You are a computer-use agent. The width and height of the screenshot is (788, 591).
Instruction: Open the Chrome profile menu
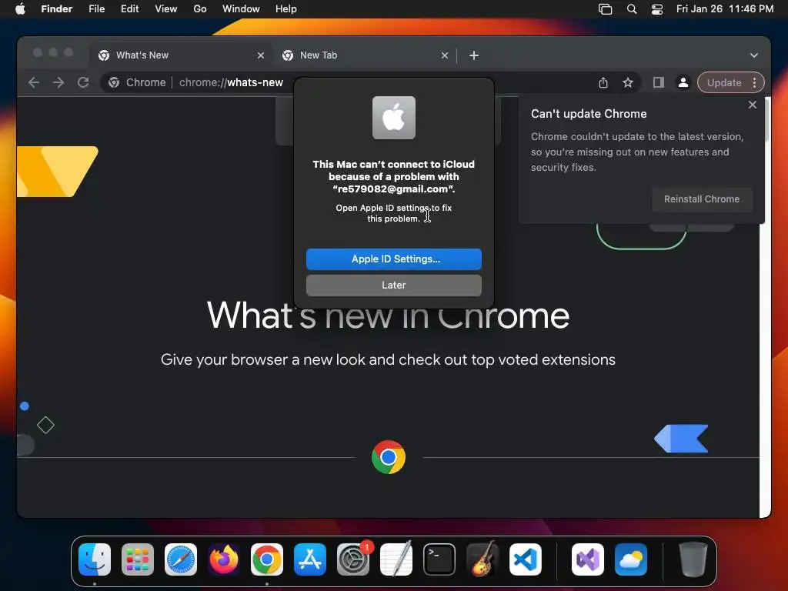click(x=683, y=82)
